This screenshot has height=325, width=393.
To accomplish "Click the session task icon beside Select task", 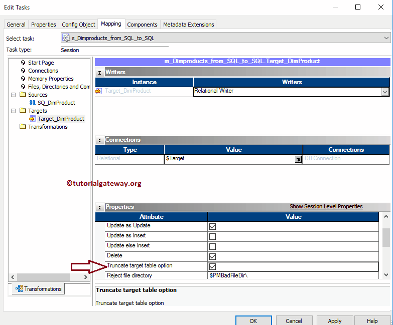I will (66, 38).
